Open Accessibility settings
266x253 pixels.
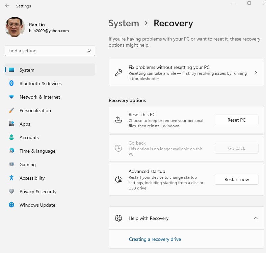click(x=50, y=178)
